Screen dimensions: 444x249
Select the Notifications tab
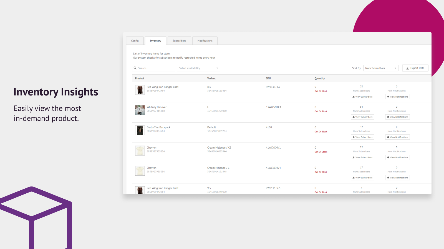(205, 40)
